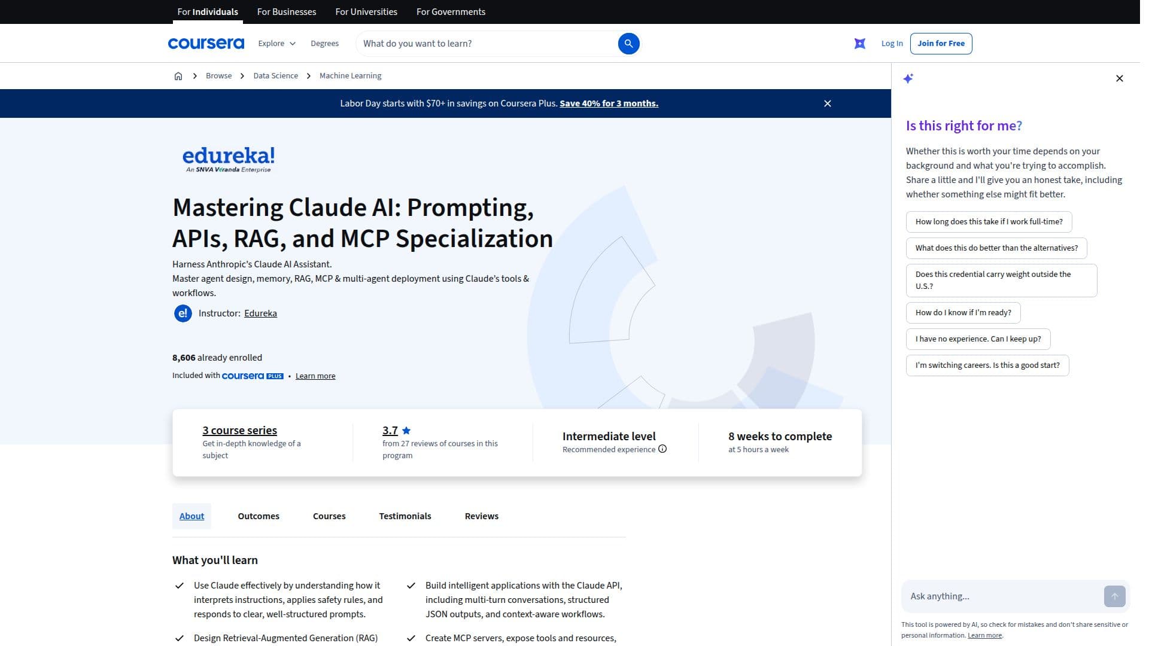Select the Outcomes section tab
This screenshot has width=1149, height=646.
point(259,516)
